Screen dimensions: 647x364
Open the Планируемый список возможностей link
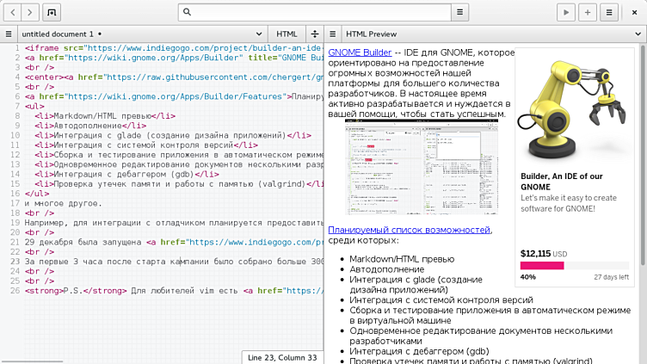pyautogui.click(x=409, y=230)
